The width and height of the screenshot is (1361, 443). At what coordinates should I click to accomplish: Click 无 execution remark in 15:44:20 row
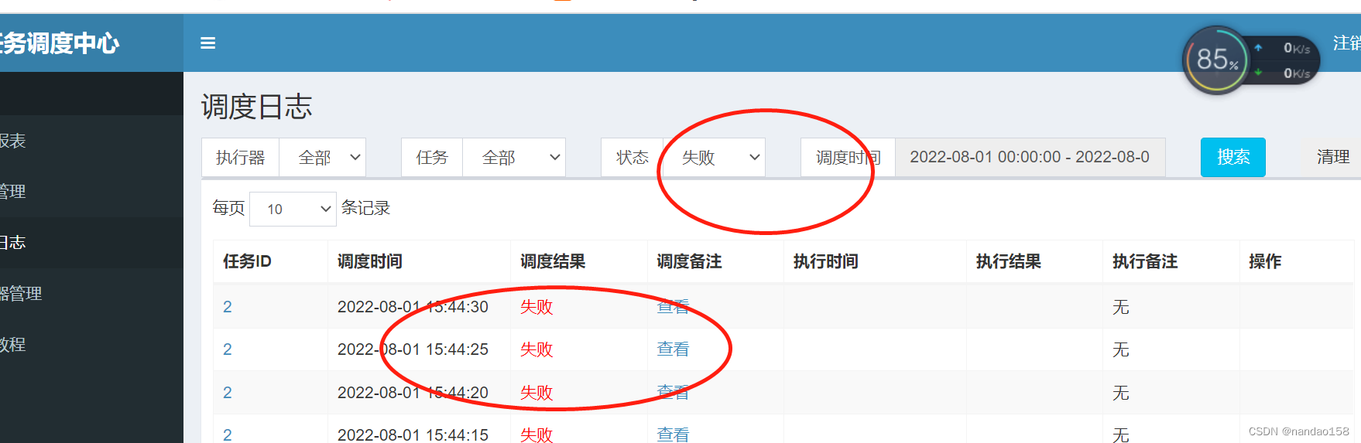[1120, 393]
